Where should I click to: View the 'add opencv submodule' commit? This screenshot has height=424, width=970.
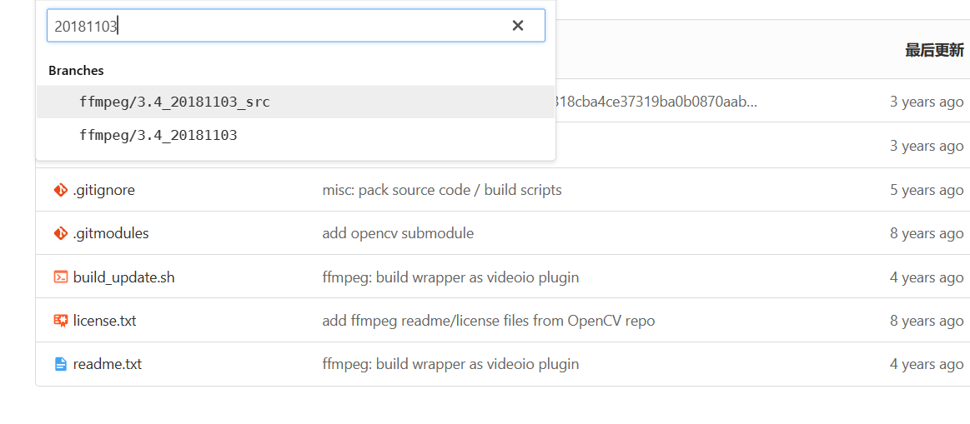pos(397,233)
